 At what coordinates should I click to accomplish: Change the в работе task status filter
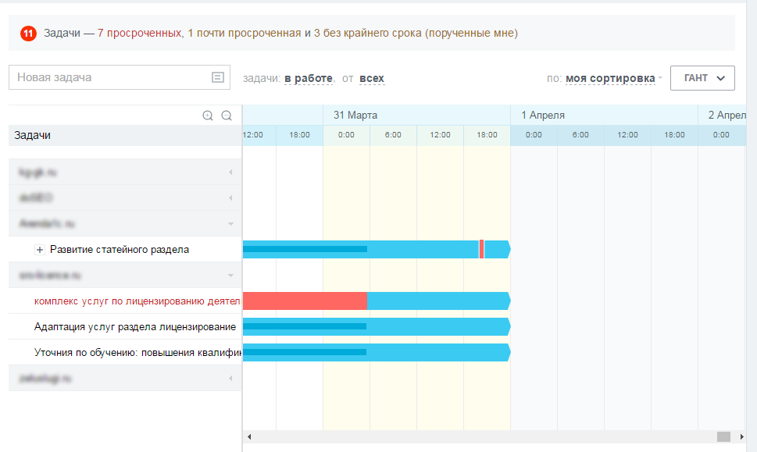(309, 78)
